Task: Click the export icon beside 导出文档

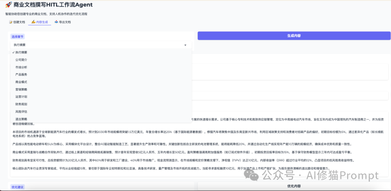Action: click(56, 22)
